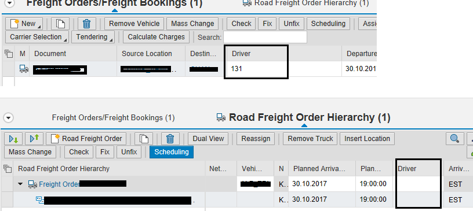Click the Search input field
Screen dimensions: 473x211
(265, 38)
